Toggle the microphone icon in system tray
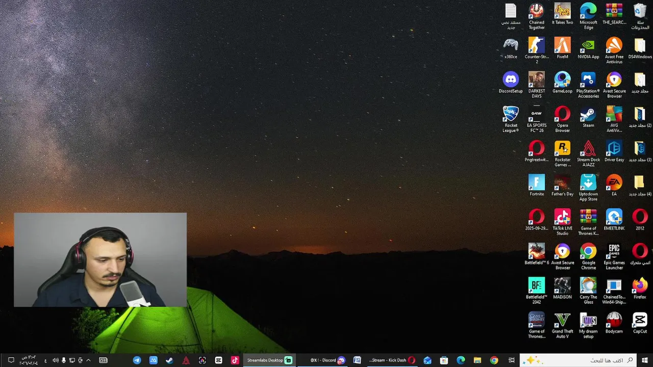 click(x=64, y=360)
